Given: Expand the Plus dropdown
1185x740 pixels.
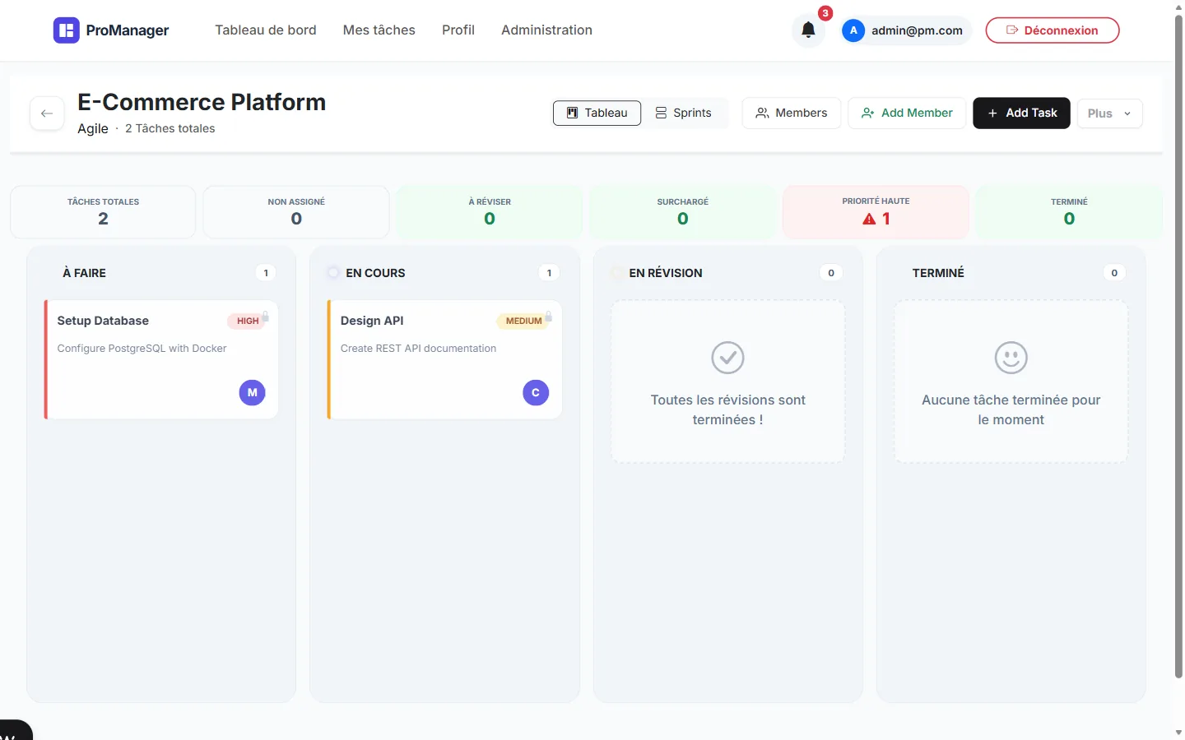Looking at the screenshot, I should click(x=1109, y=113).
